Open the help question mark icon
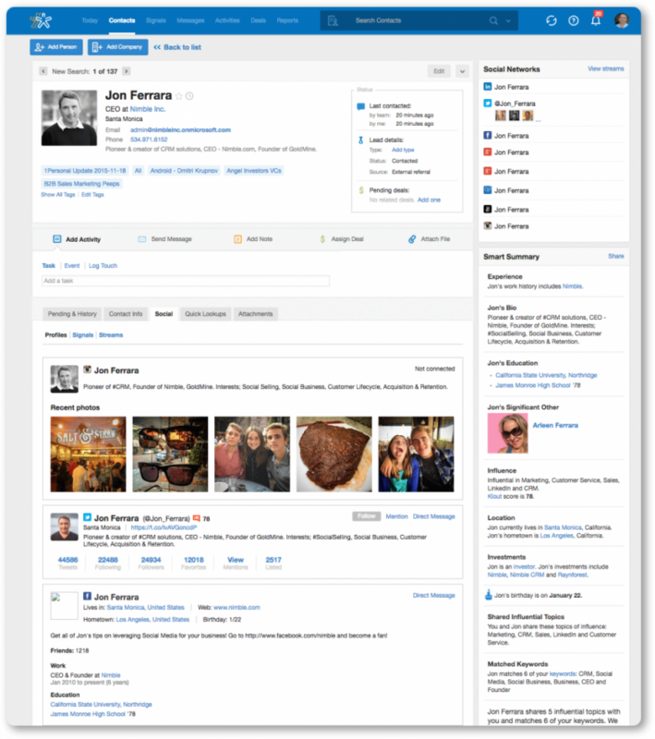 coord(574,20)
